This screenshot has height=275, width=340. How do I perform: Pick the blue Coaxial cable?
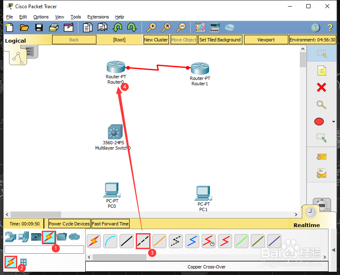[192, 241]
